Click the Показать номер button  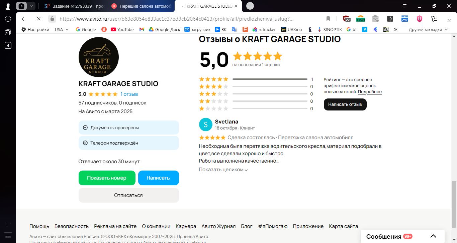click(x=107, y=178)
